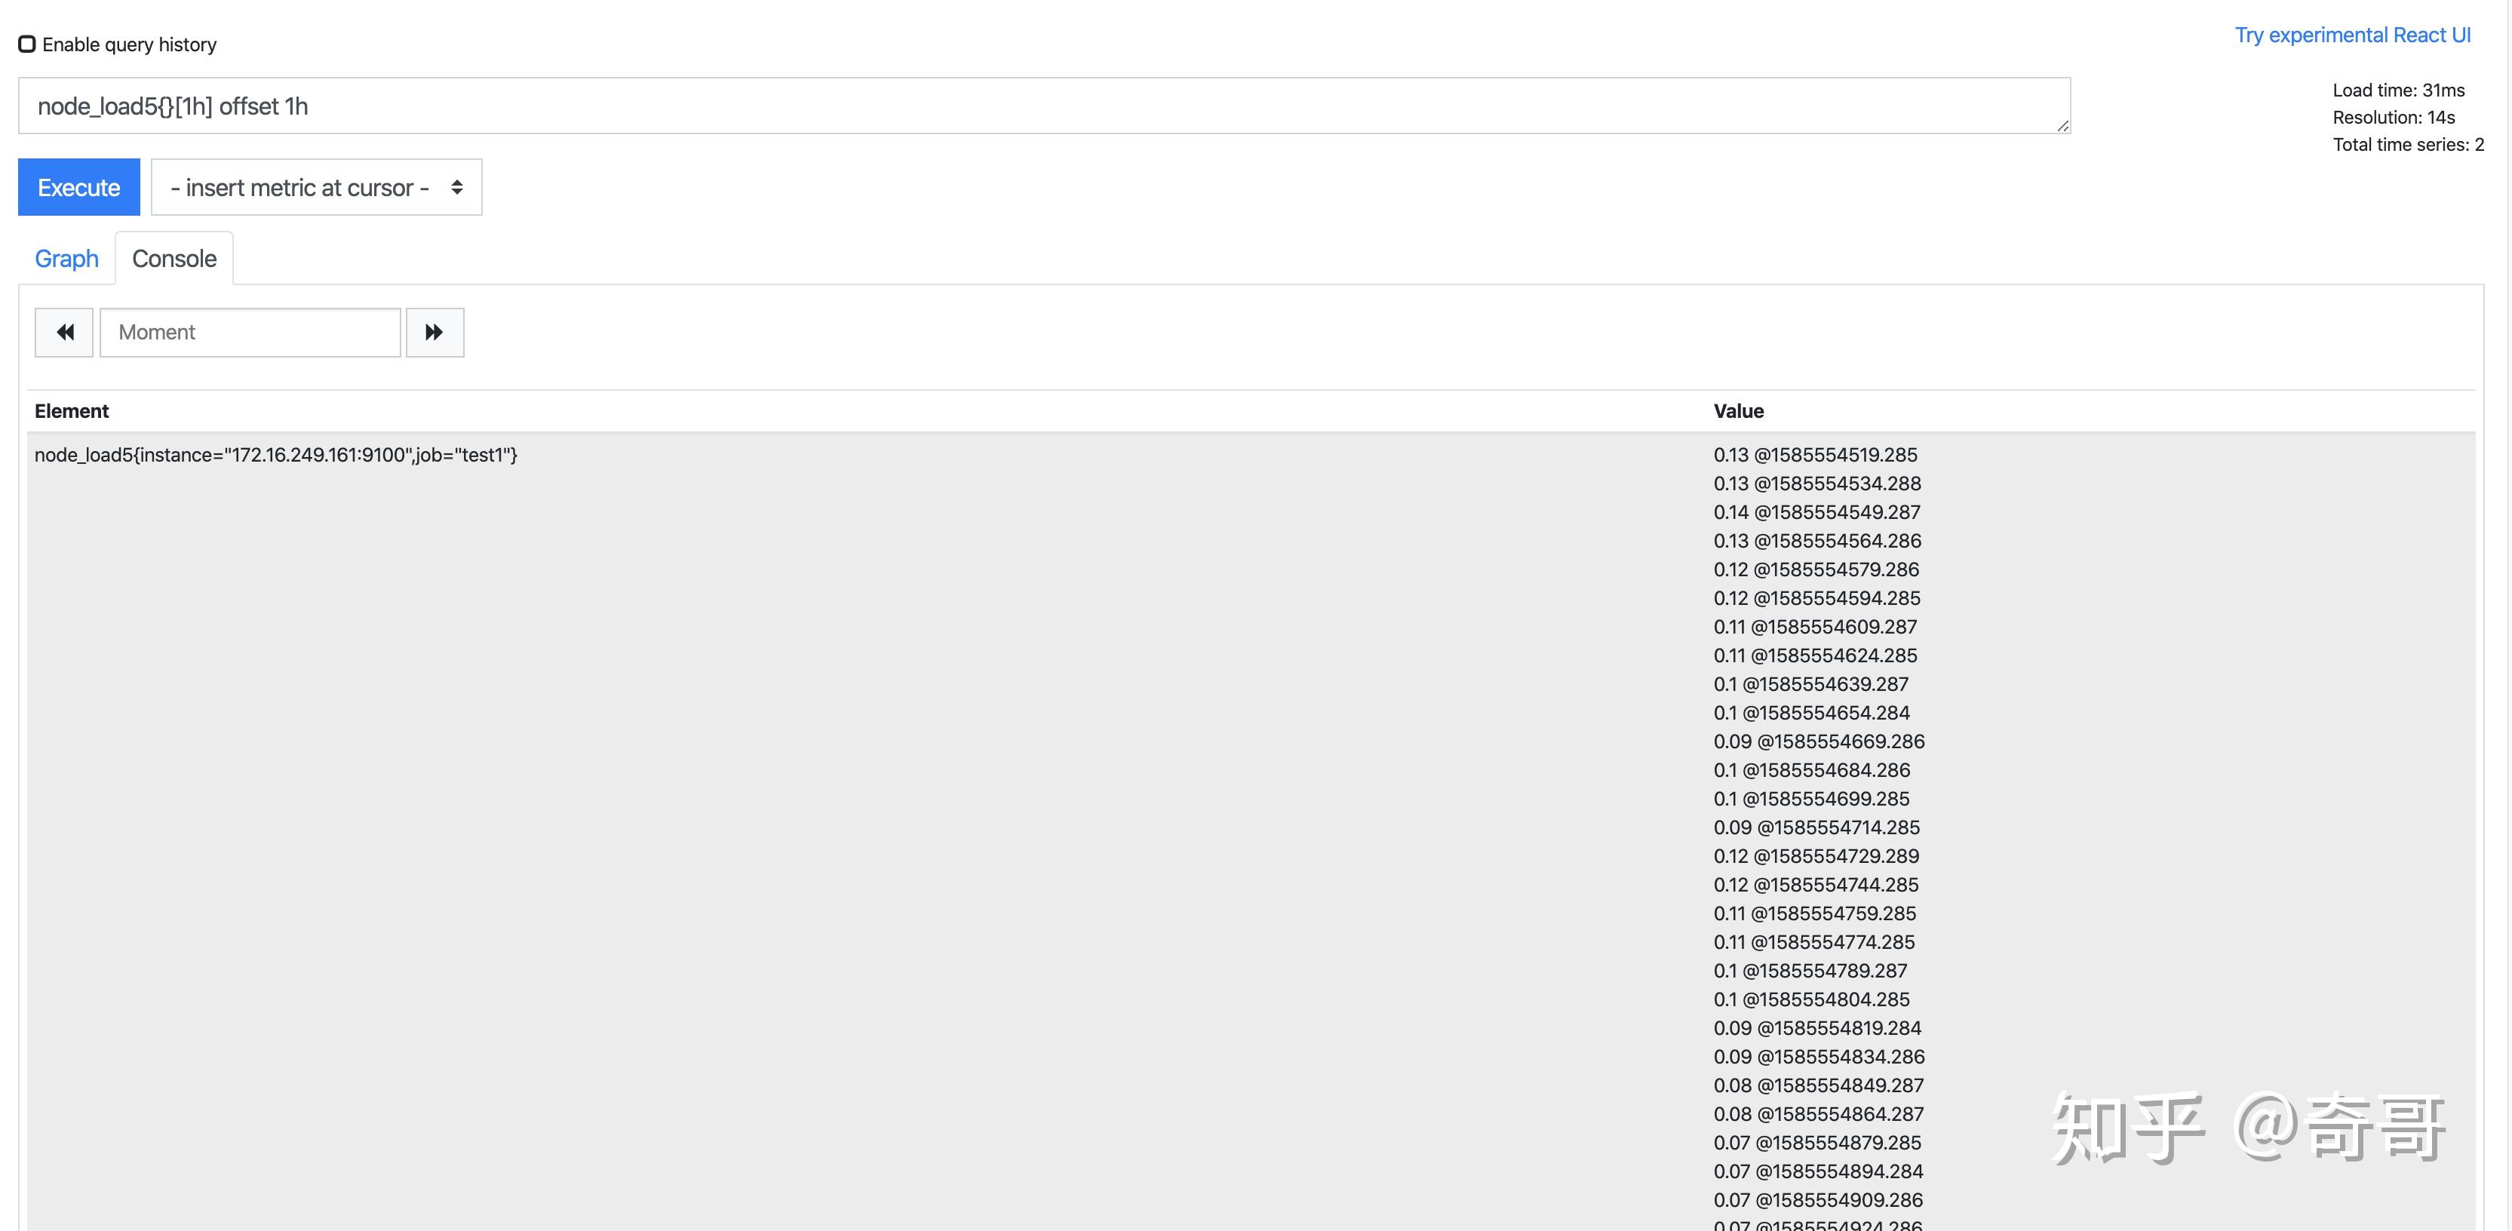Click the Value column header
The height and width of the screenshot is (1231, 2512).
click(1738, 410)
